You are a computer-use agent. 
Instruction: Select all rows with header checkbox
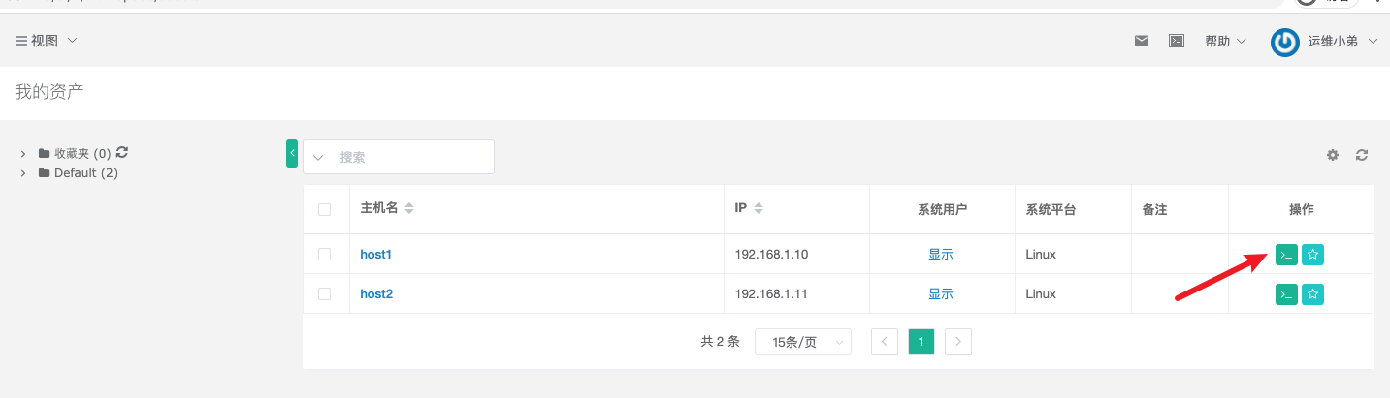pyautogui.click(x=325, y=209)
